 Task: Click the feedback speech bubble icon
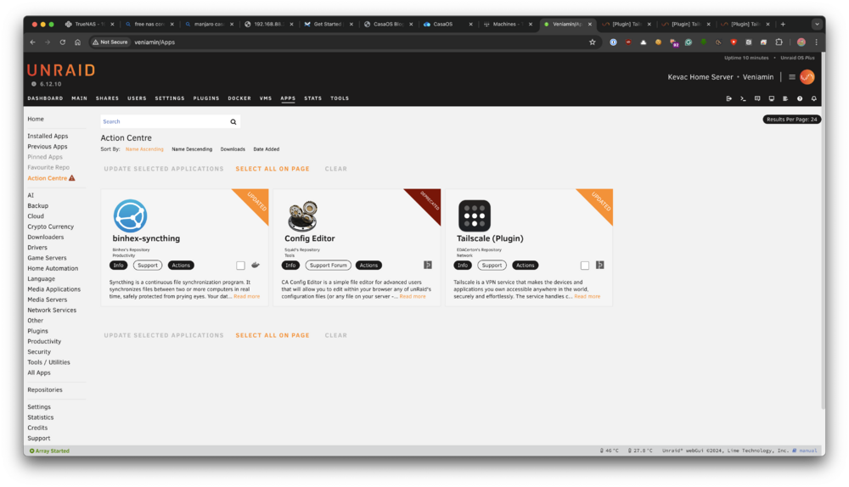(x=757, y=98)
